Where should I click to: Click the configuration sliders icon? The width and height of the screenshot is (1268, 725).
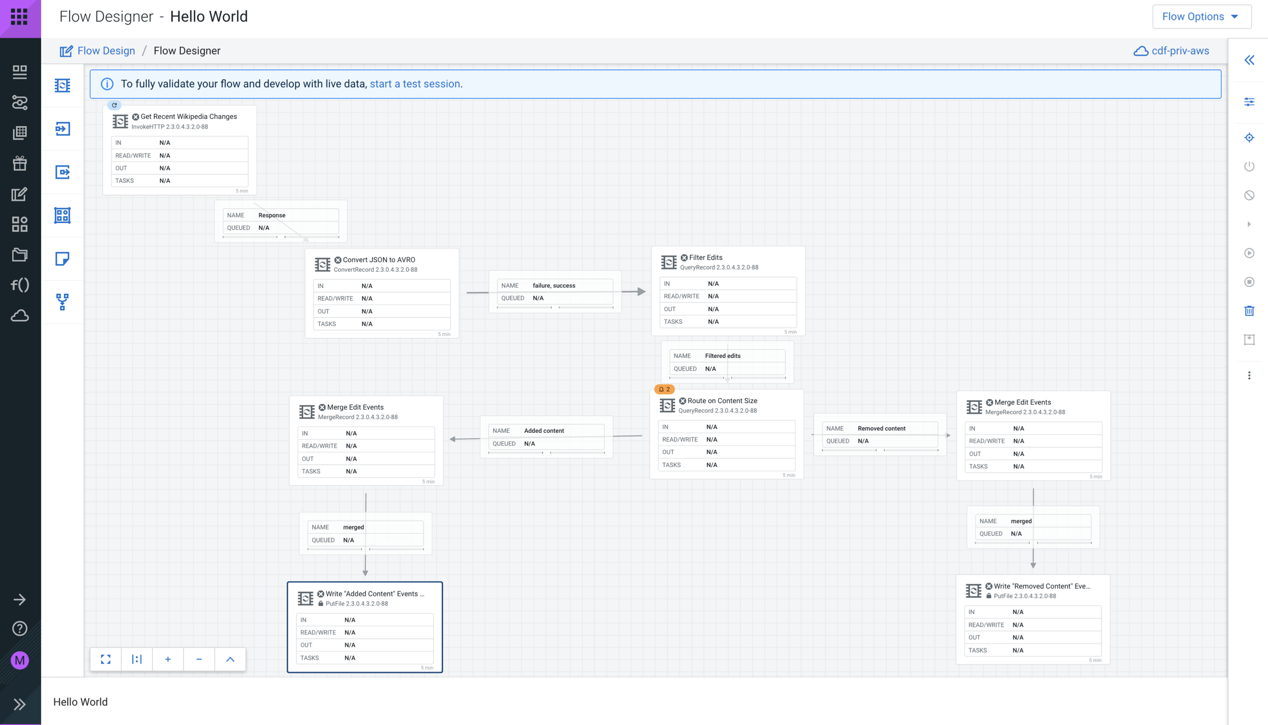(x=1249, y=102)
